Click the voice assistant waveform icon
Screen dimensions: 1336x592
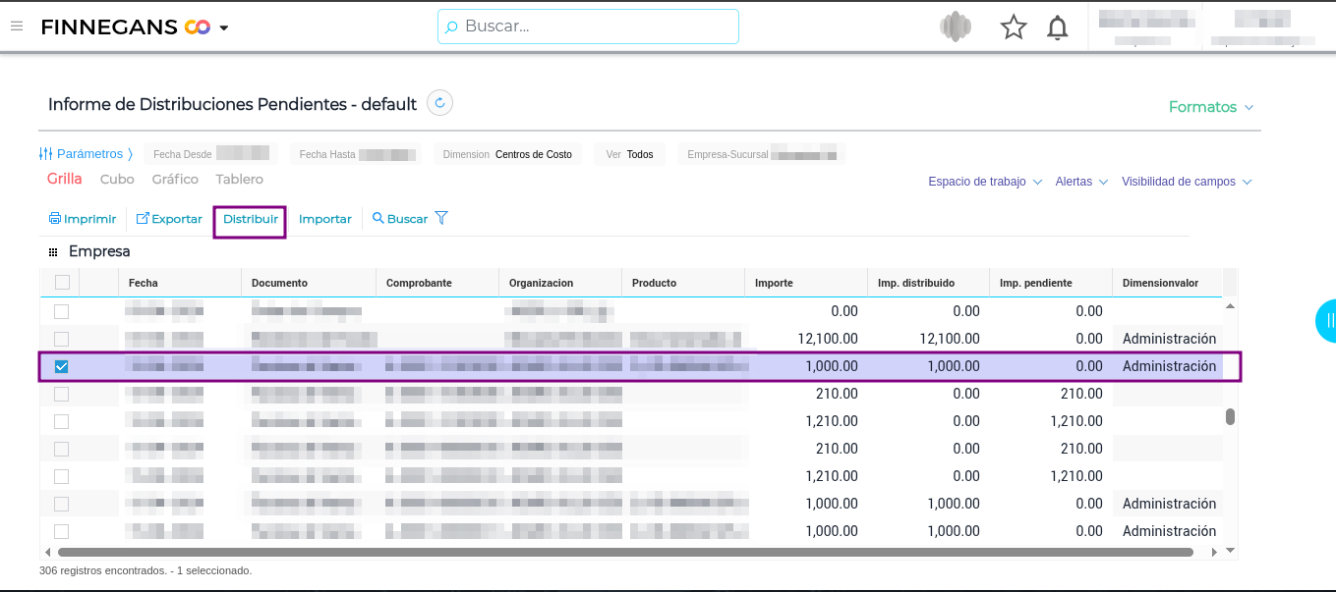coord(955,27)
